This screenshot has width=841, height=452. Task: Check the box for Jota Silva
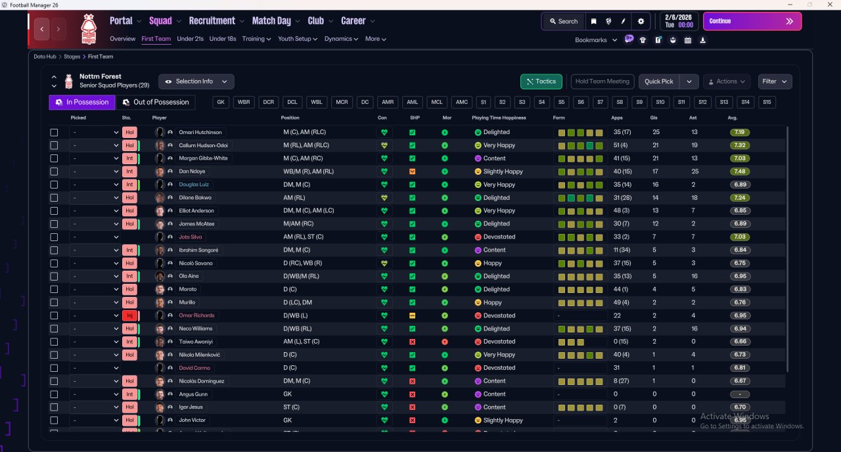click(x=54, y=237)
